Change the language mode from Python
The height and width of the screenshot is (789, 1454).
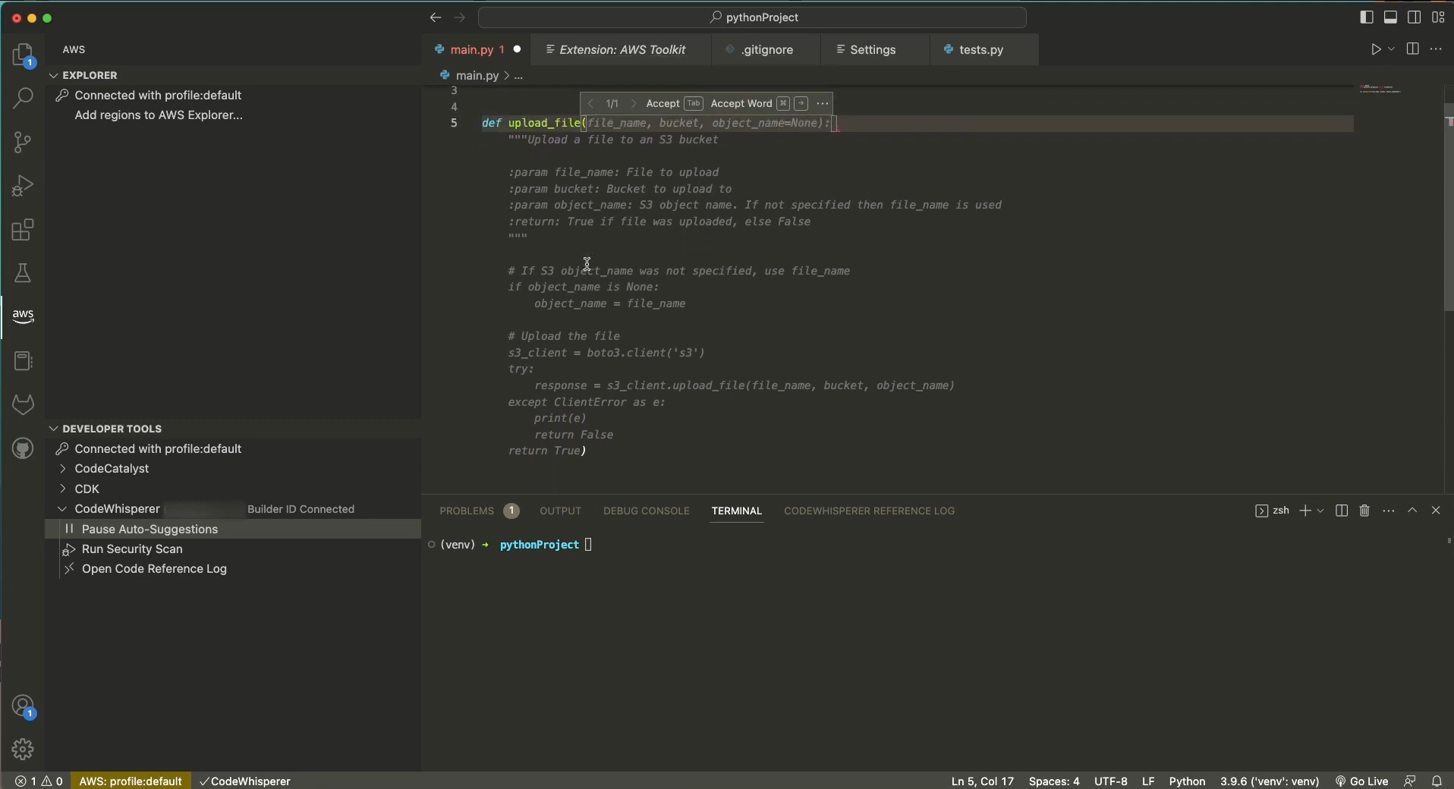pyautogui.click(x=1188, y=781)
